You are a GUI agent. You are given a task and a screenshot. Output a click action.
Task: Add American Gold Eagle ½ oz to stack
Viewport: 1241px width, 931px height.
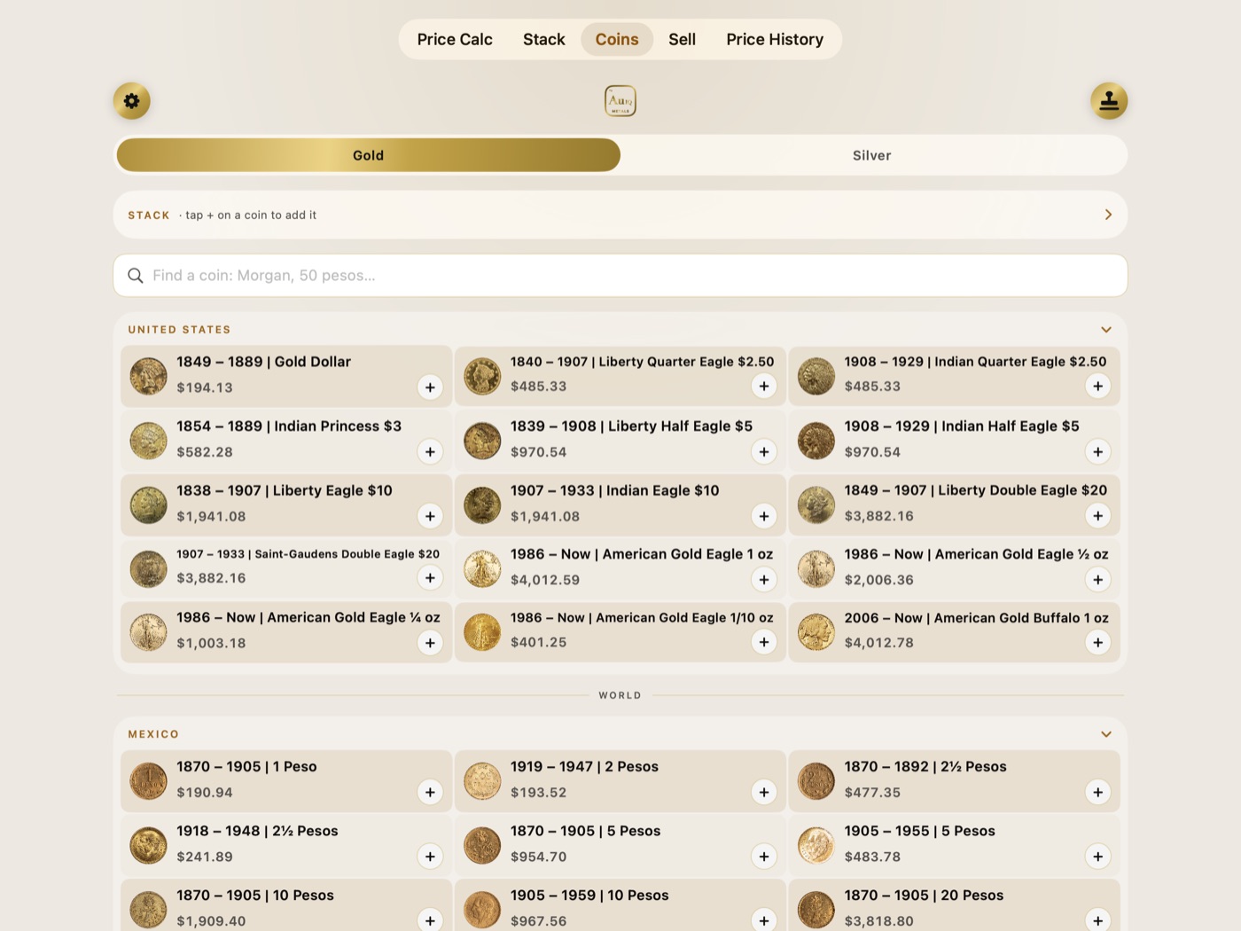[1098, 580]
